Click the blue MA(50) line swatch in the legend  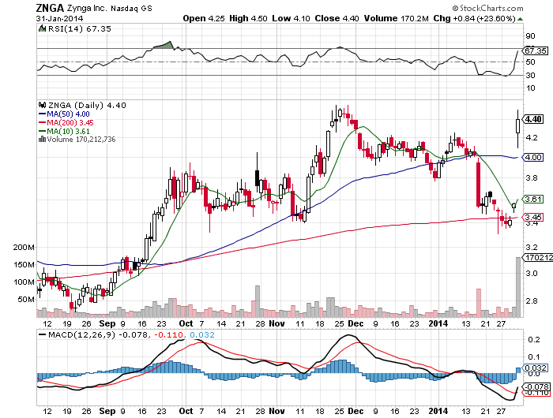43,114
